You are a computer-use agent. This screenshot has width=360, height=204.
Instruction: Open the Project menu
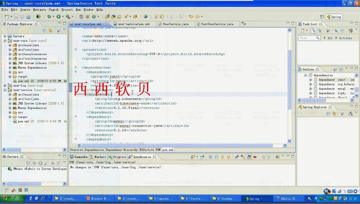(x=67, y=10)
